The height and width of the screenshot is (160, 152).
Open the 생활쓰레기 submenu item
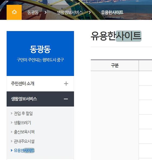click(22, 123)
